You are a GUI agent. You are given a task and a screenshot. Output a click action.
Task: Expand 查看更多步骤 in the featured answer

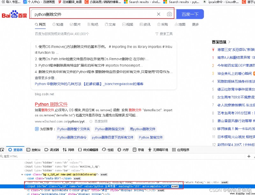coord(46,78)
